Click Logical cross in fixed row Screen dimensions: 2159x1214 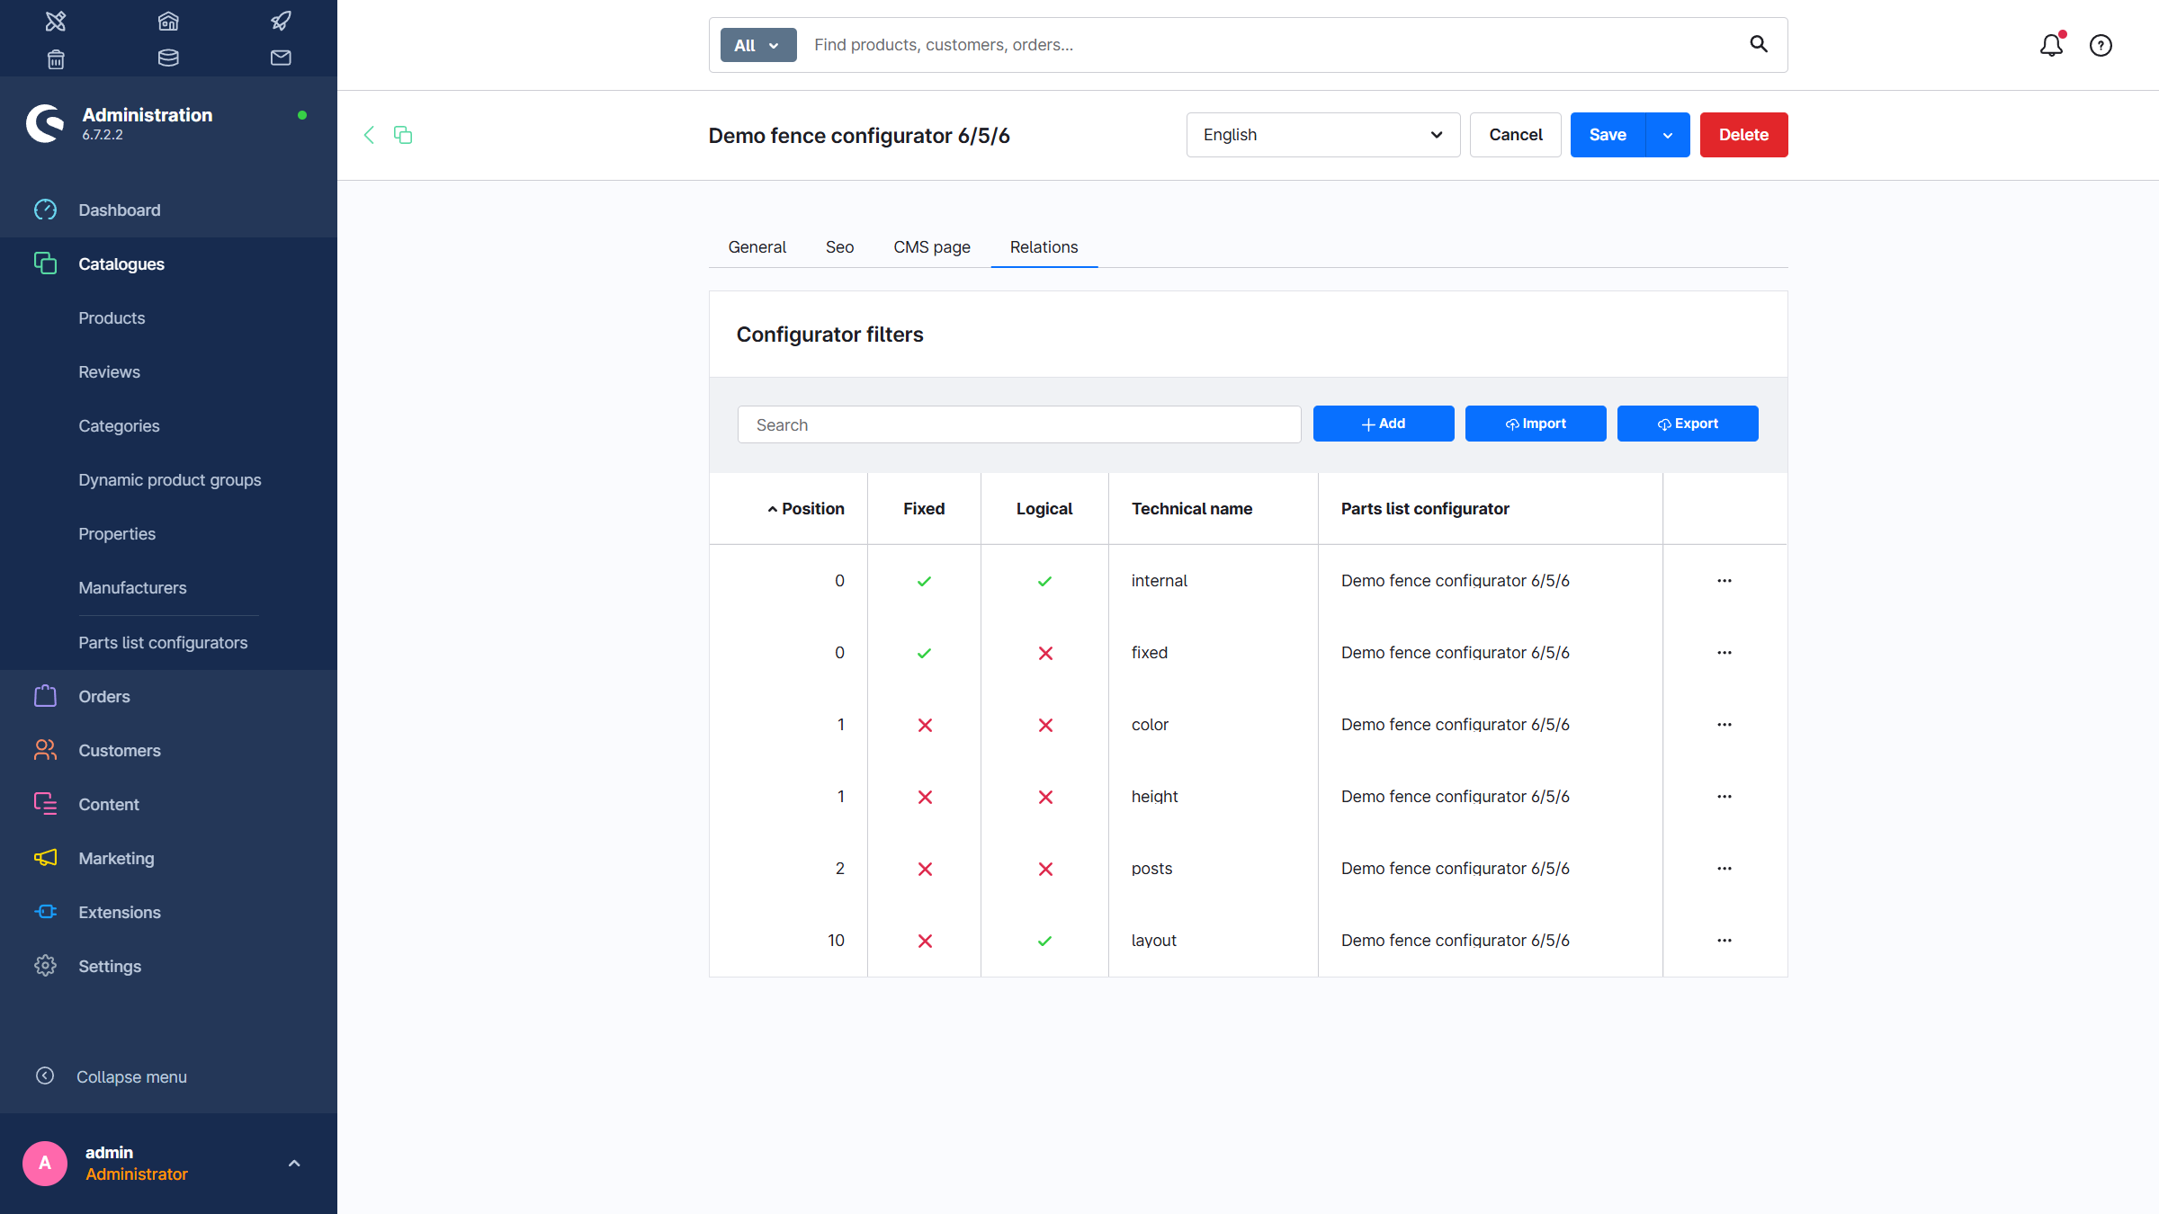(x=1045, y=654)
